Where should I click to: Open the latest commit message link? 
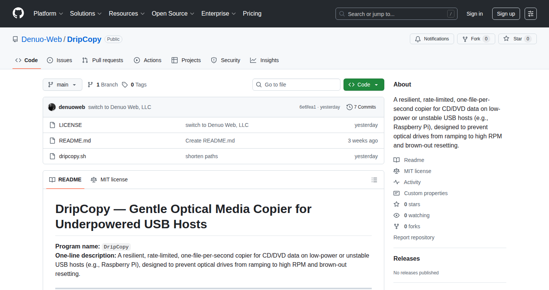[x=120, y=107]
